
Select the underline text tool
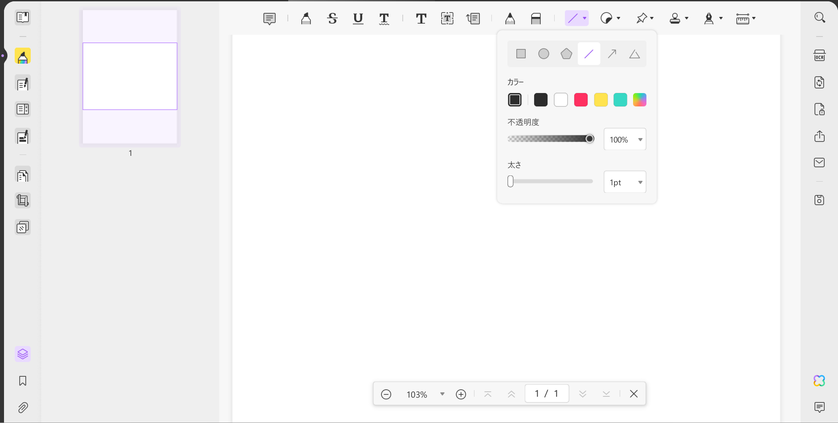pyautogui.click(x=358, y=19)
